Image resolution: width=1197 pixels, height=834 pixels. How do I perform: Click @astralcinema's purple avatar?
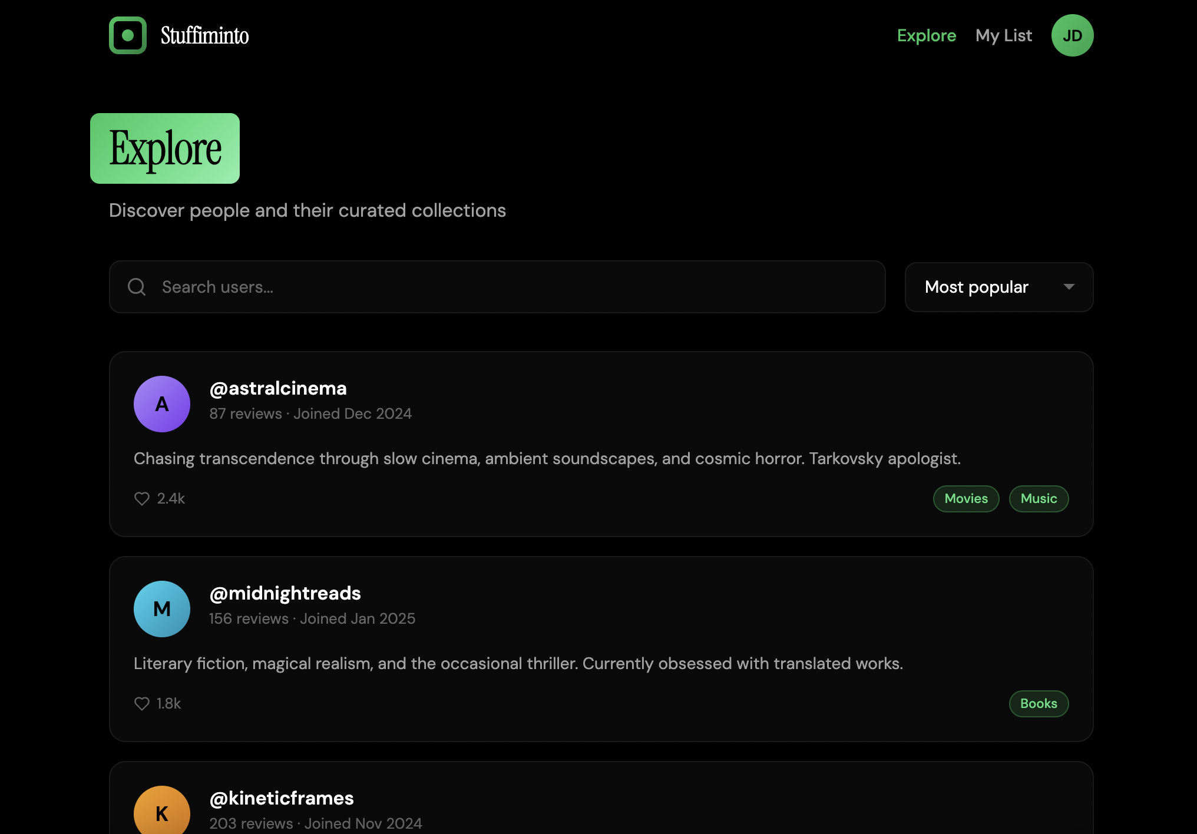(x=161, y=403)
